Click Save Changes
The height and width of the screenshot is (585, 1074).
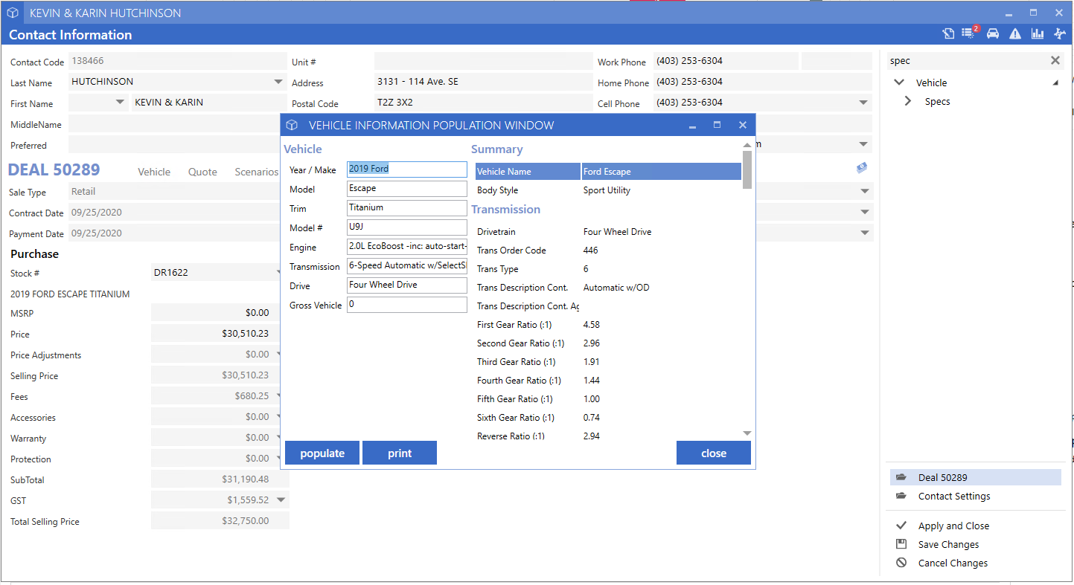[948, 544]
